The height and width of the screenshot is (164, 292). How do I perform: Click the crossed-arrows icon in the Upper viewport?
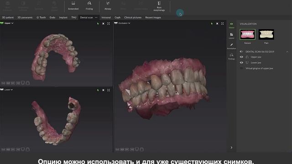pos(104,24)
